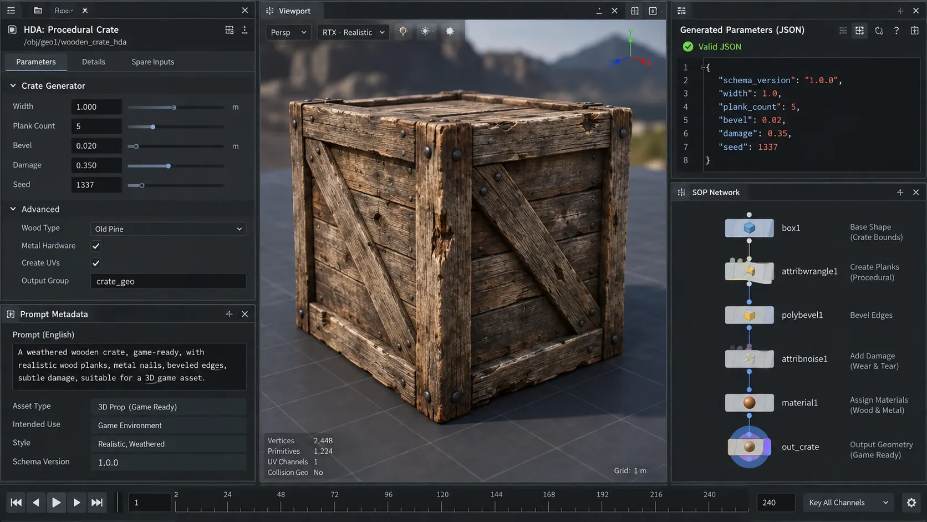Switch to the Details tab
The height and width of the screenshot is (522, 927).
coord(93,62)
